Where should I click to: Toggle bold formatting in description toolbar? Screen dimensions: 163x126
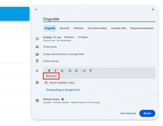(49, 71)
